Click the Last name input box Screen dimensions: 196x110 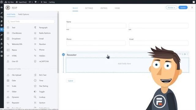coord(159,26)
